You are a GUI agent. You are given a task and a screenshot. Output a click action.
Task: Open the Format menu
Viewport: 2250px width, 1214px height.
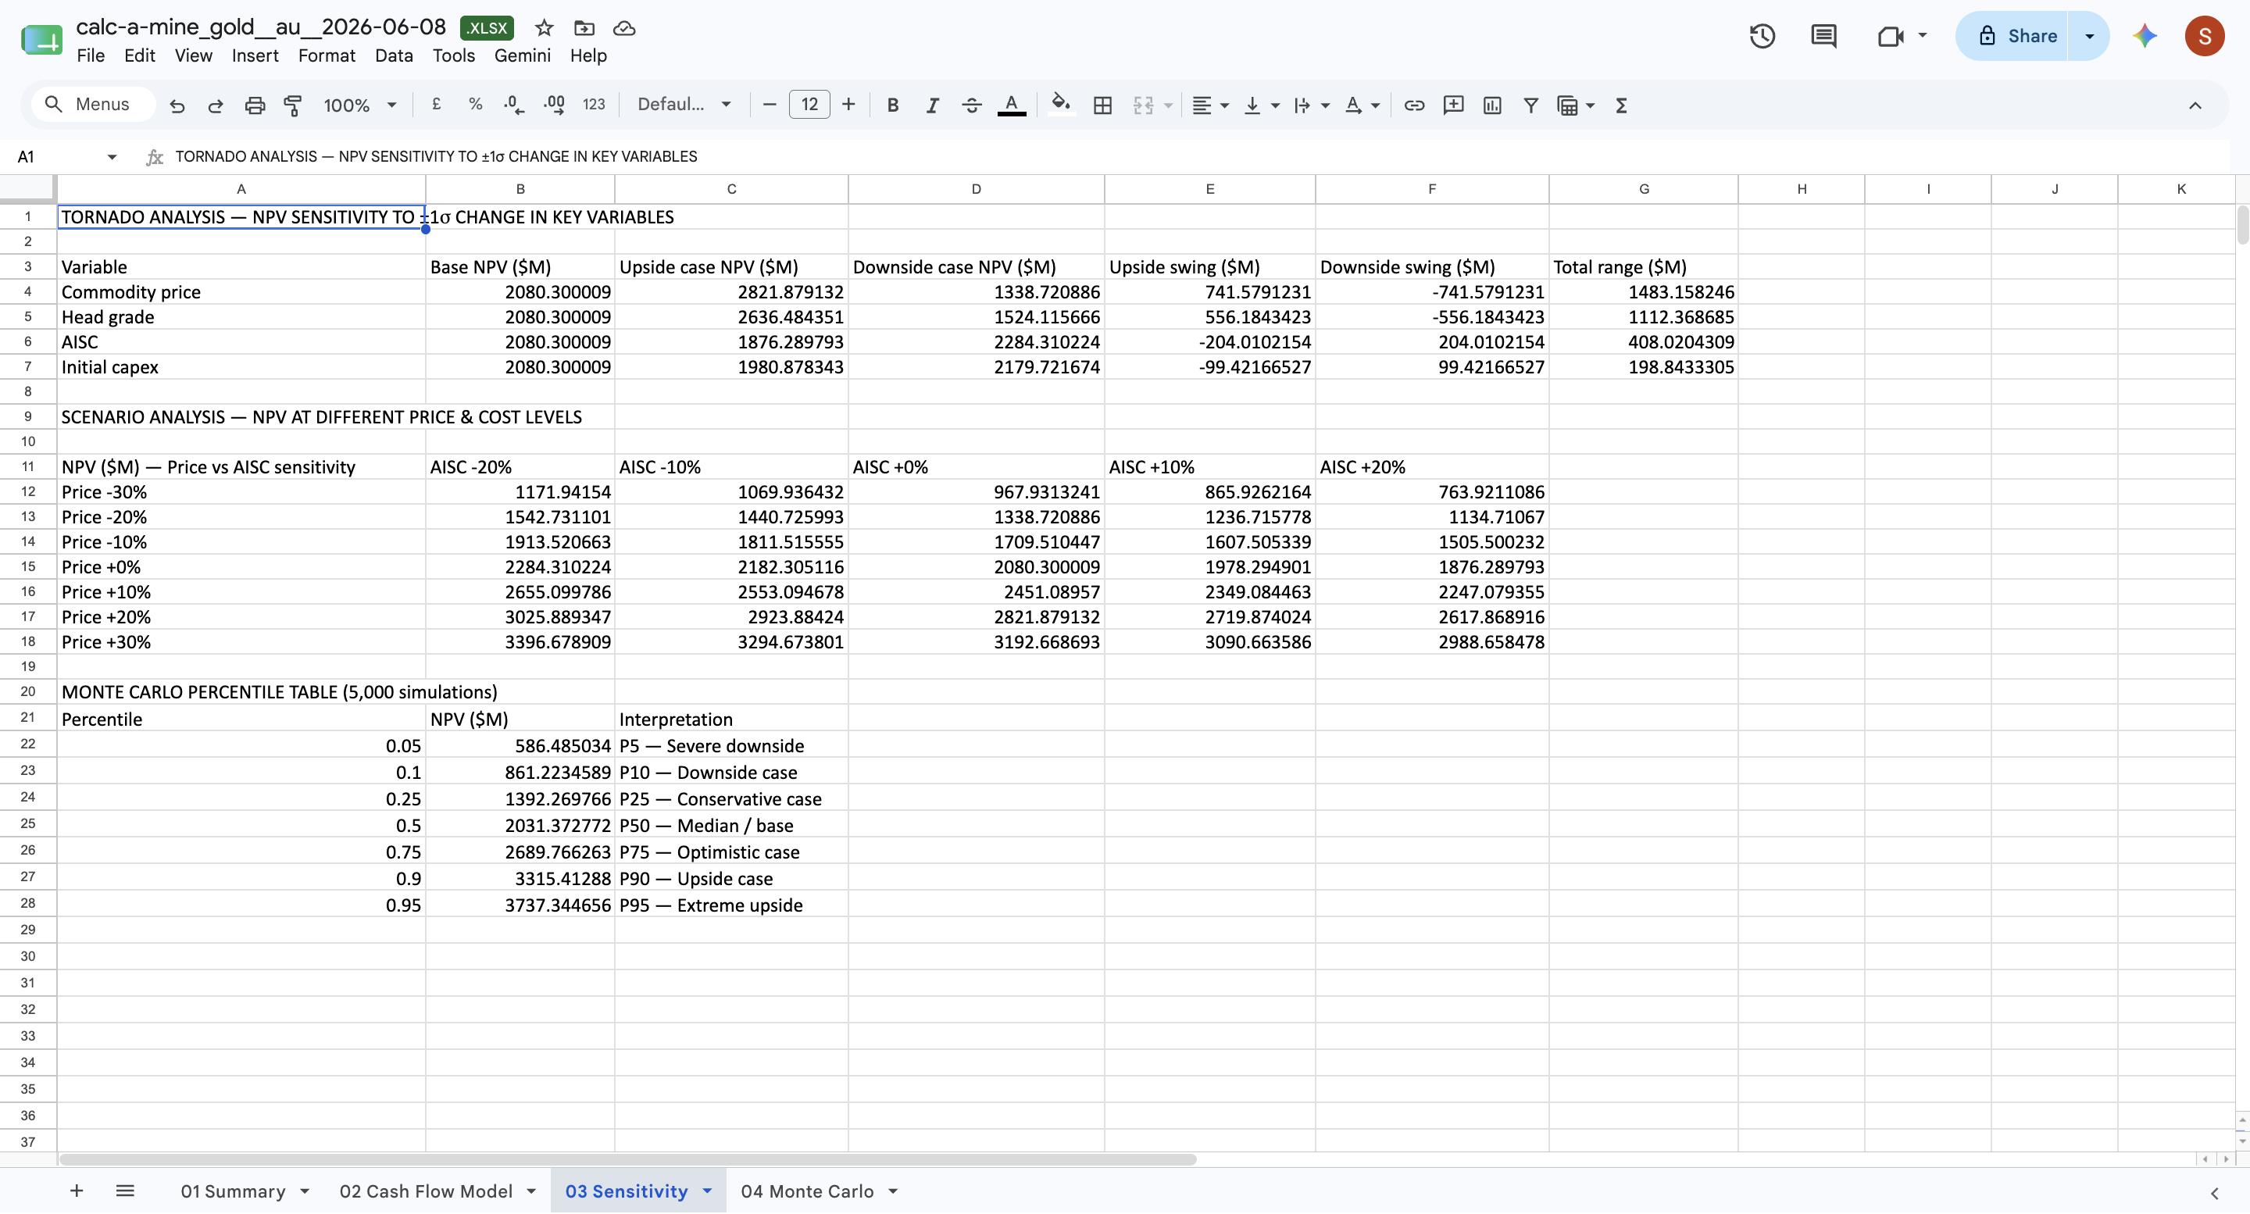coord(327,56)
